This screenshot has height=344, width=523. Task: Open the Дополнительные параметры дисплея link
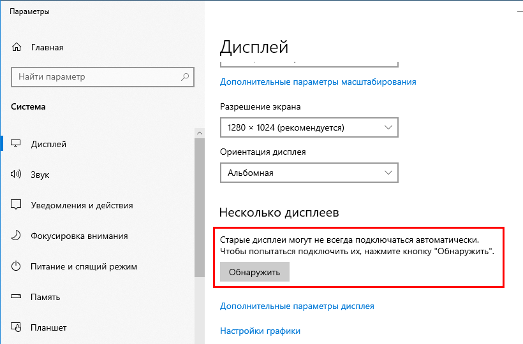tap(297, 306)
